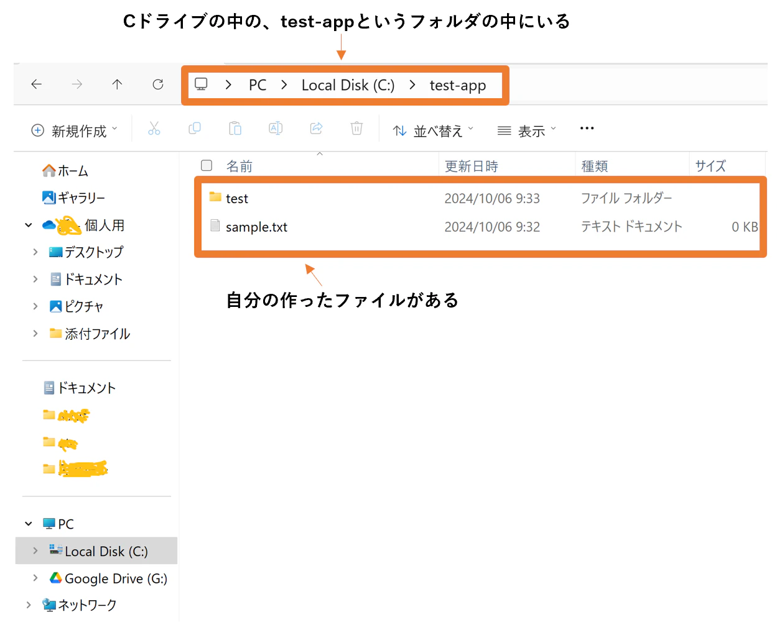Select the OneDrive 個人用 item

tap(83, 225)
